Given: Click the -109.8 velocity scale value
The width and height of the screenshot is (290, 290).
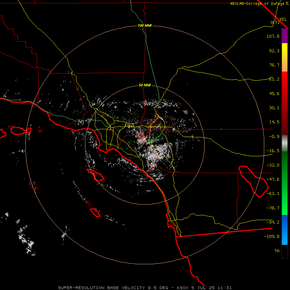Looking at the screenshot, I should [272, 237].
